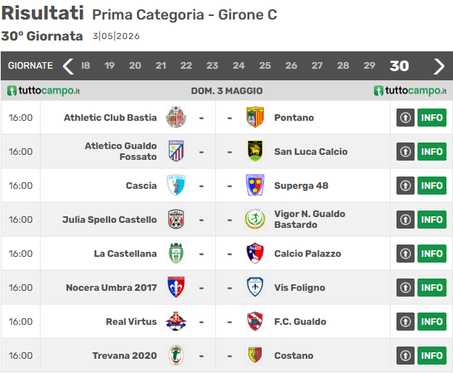Go to previous giornate with left chevron
Viewport: 453px width, 374px height.
[68, 66]
